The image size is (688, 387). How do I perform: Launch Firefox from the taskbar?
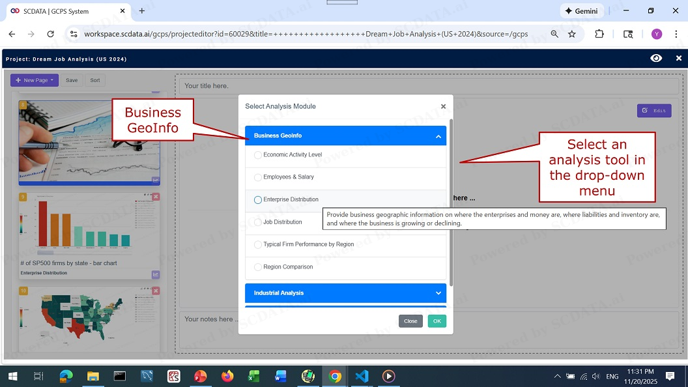[227, 376]
